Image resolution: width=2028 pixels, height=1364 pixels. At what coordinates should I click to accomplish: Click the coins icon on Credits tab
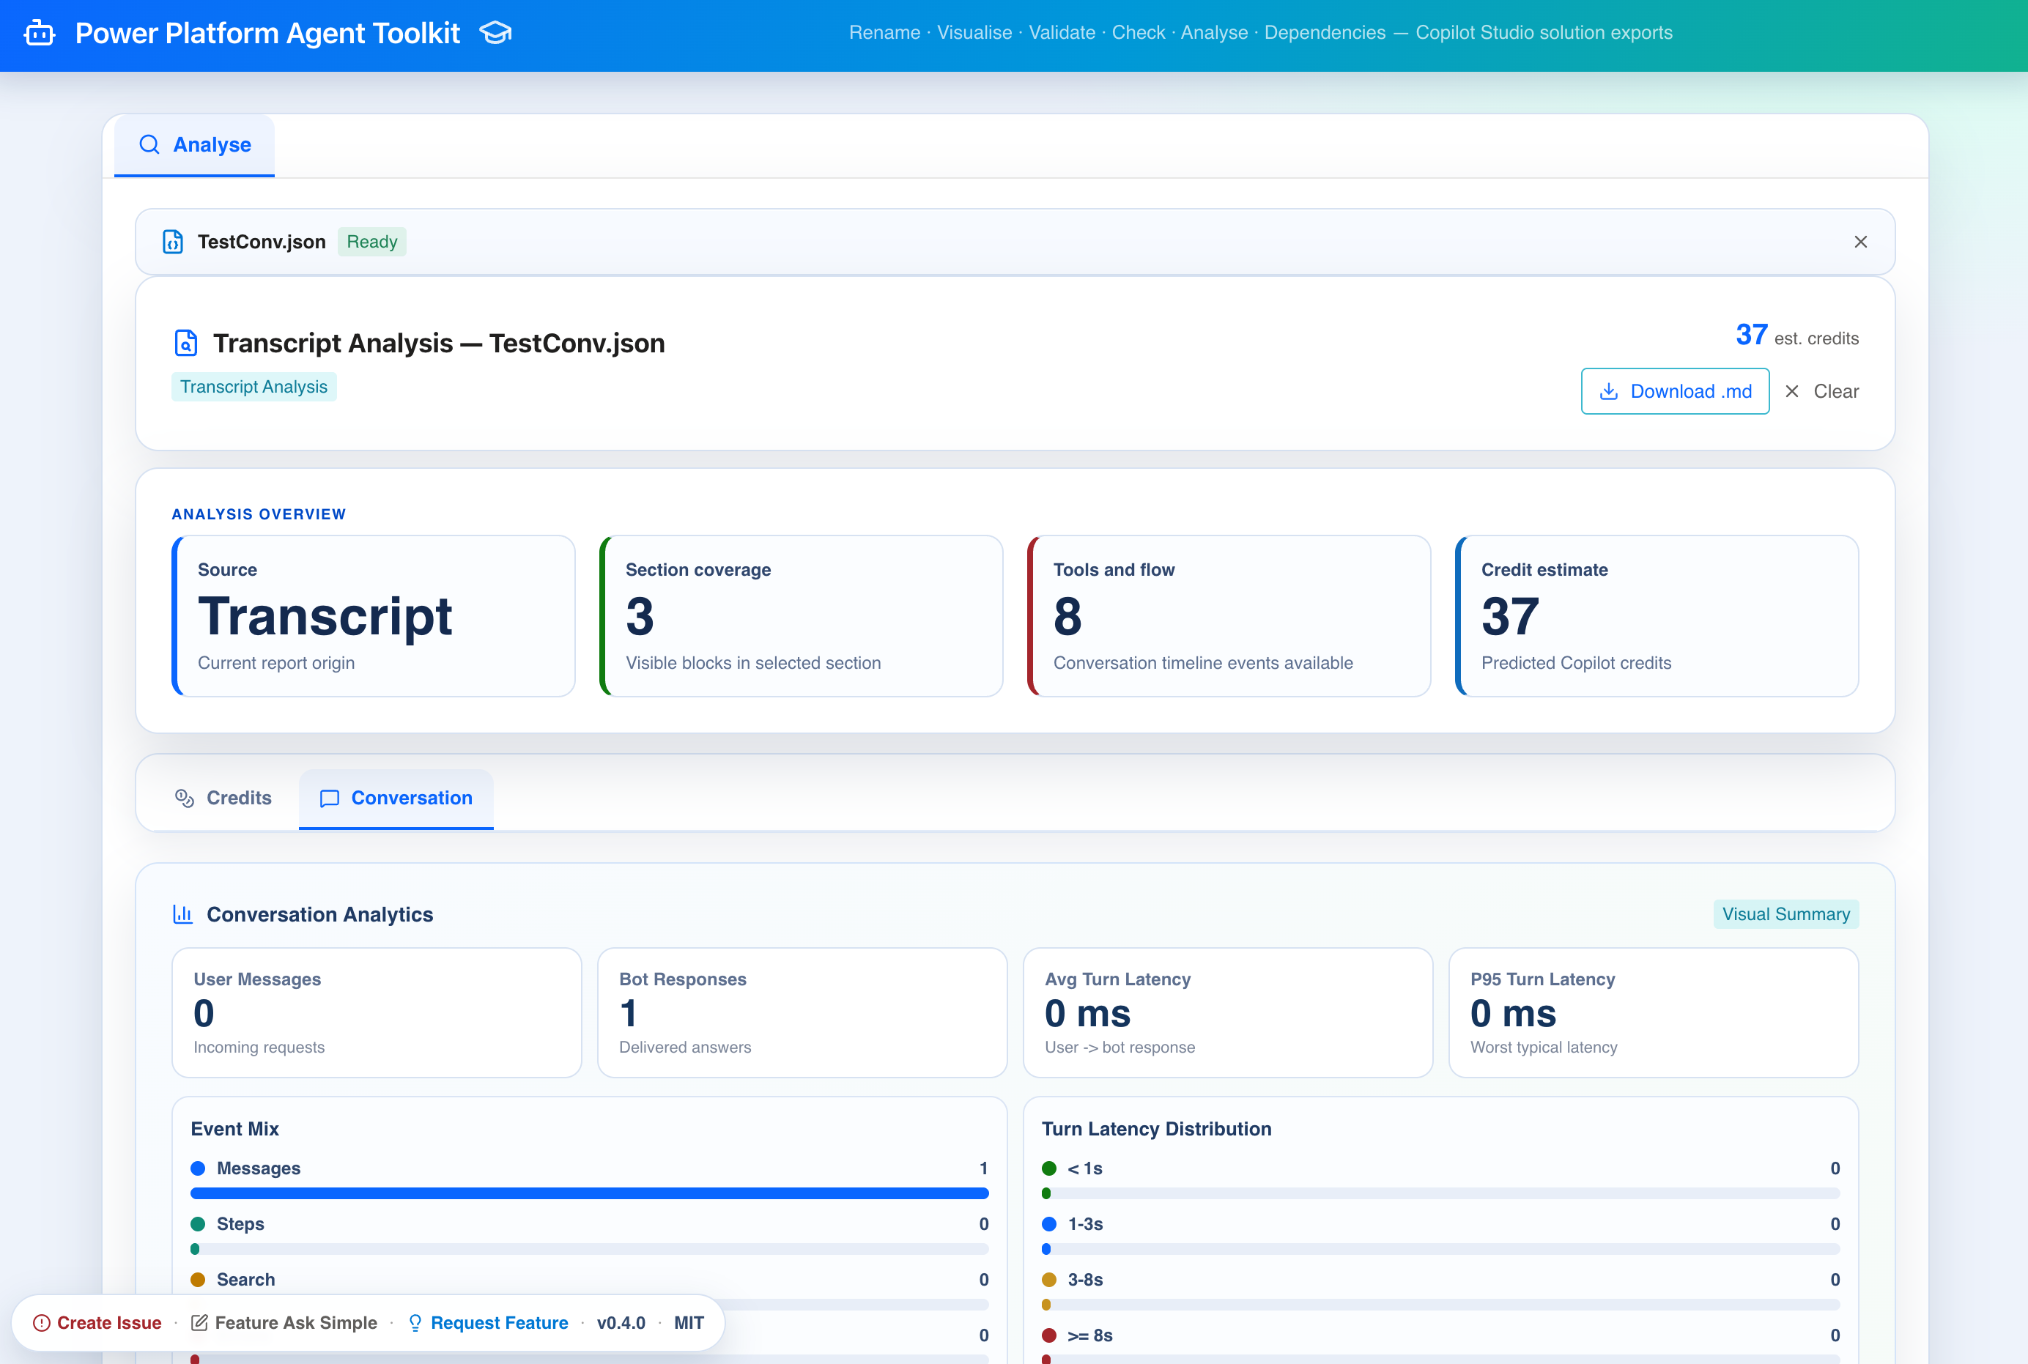pyautogui.click(x=185, y=798)
